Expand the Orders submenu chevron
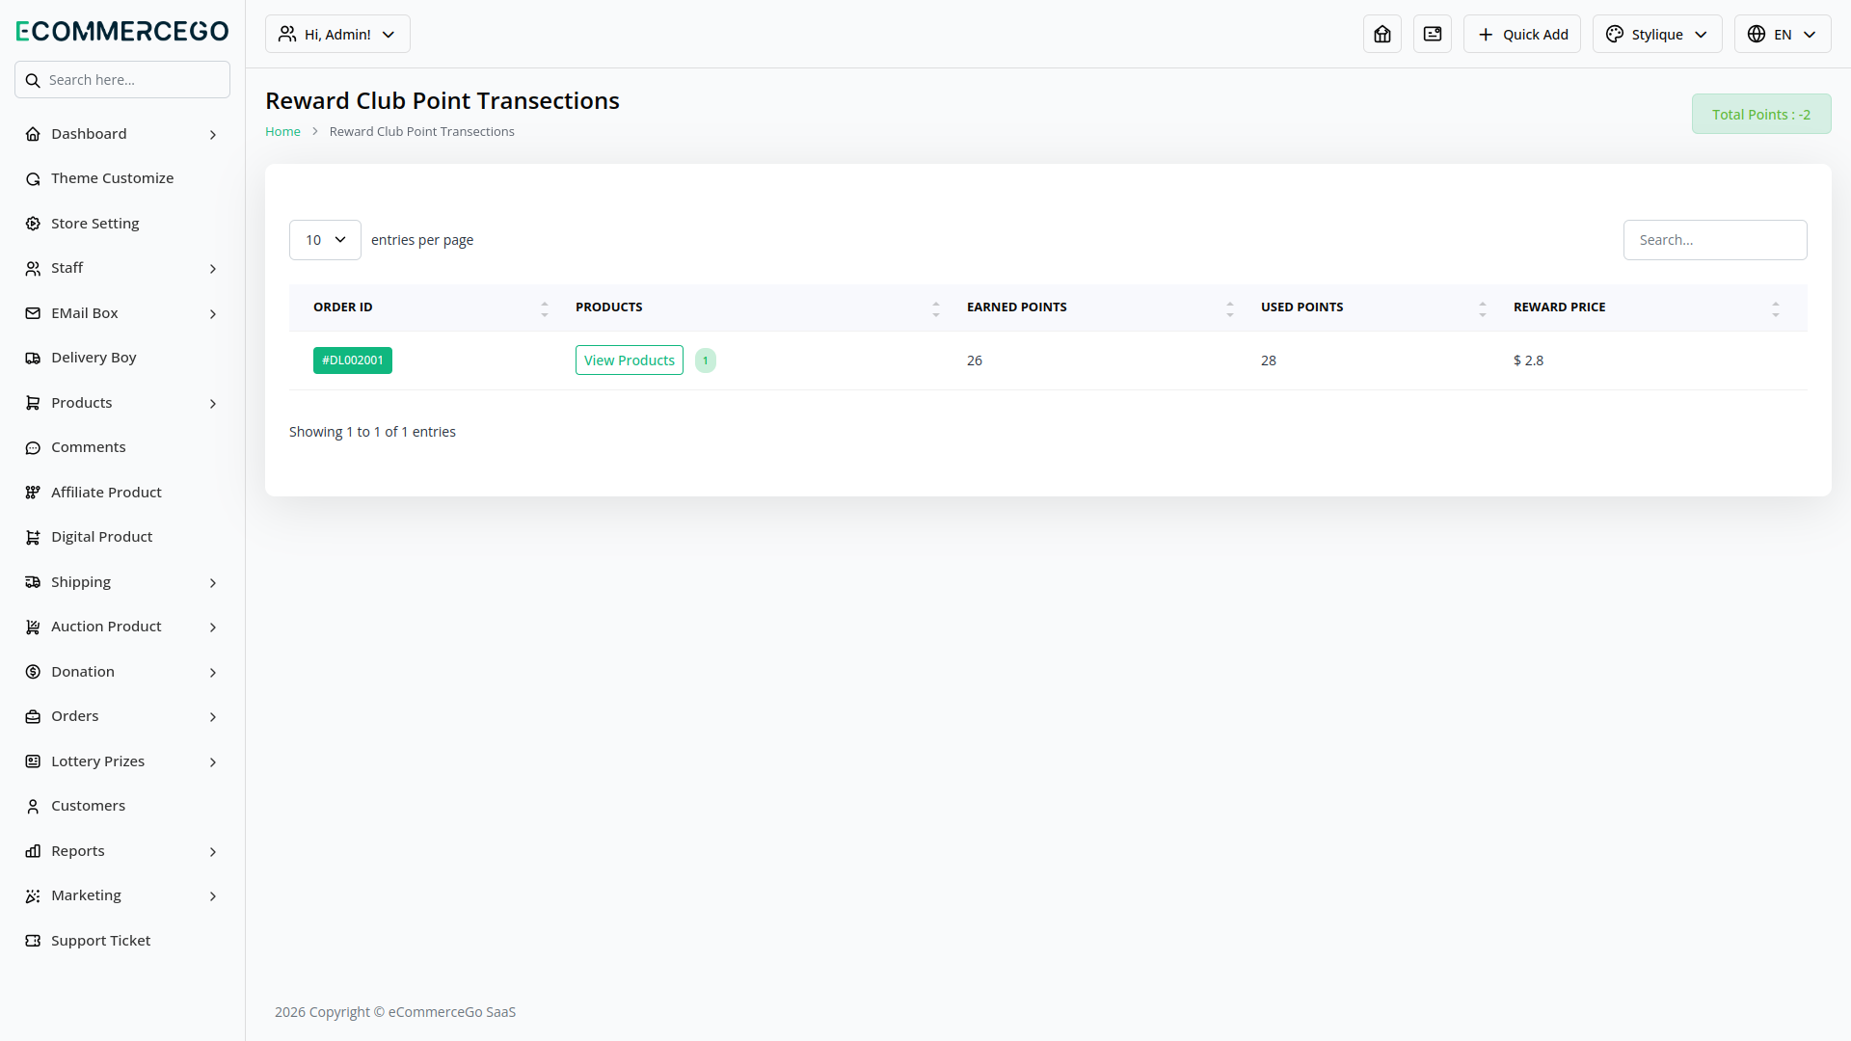The image size is (1851, 1041). tap(213, 717)
